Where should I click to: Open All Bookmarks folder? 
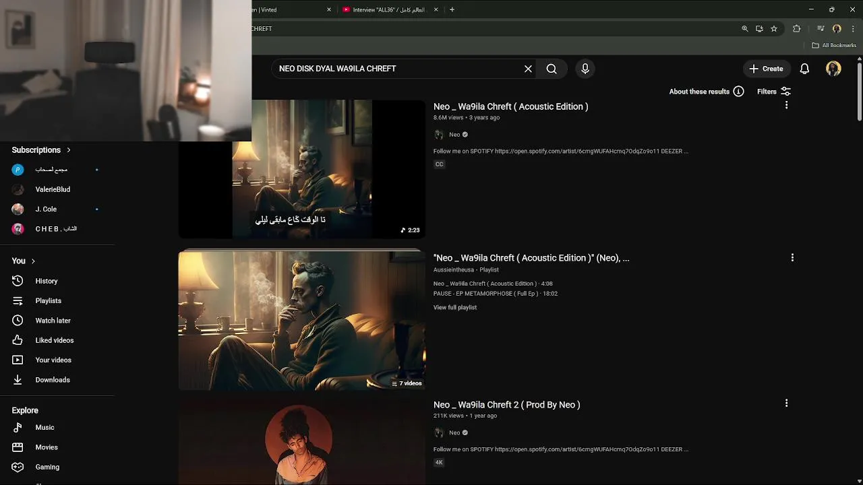(x=834, y=45)
